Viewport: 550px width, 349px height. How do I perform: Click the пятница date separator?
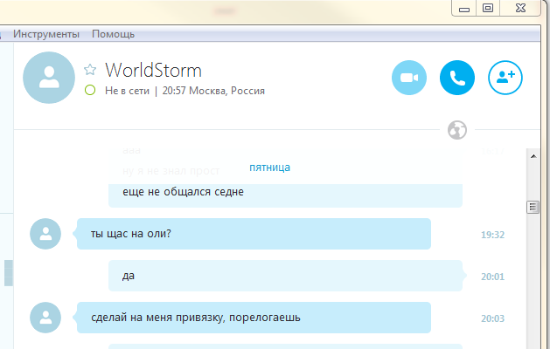[x=269, y=168]
